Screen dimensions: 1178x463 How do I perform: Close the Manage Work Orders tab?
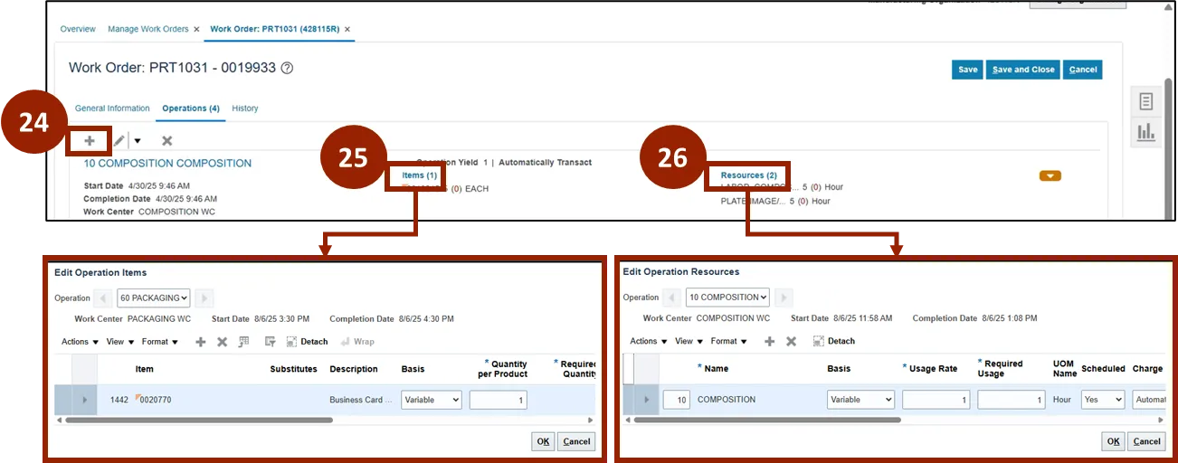click(196, 30)
